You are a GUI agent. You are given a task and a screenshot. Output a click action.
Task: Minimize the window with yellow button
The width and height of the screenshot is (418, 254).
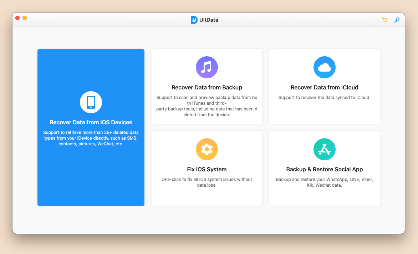point(25,18)
